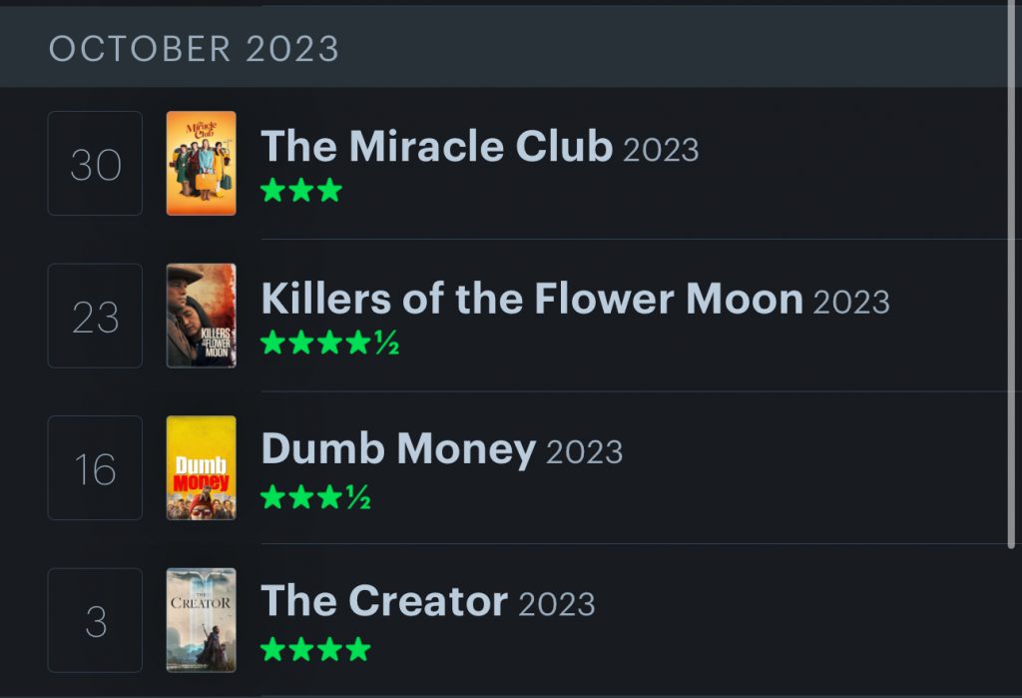The height and width of the screenshot is (698, 1022).
Task: Click the October 2023 month header
Action: 195,49
